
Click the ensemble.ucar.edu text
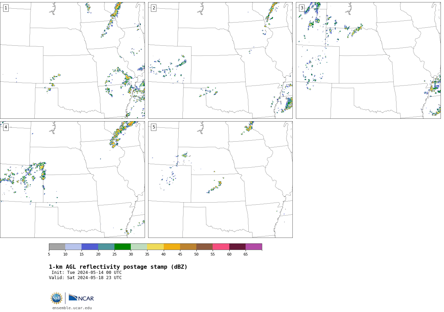coord(72,308)
